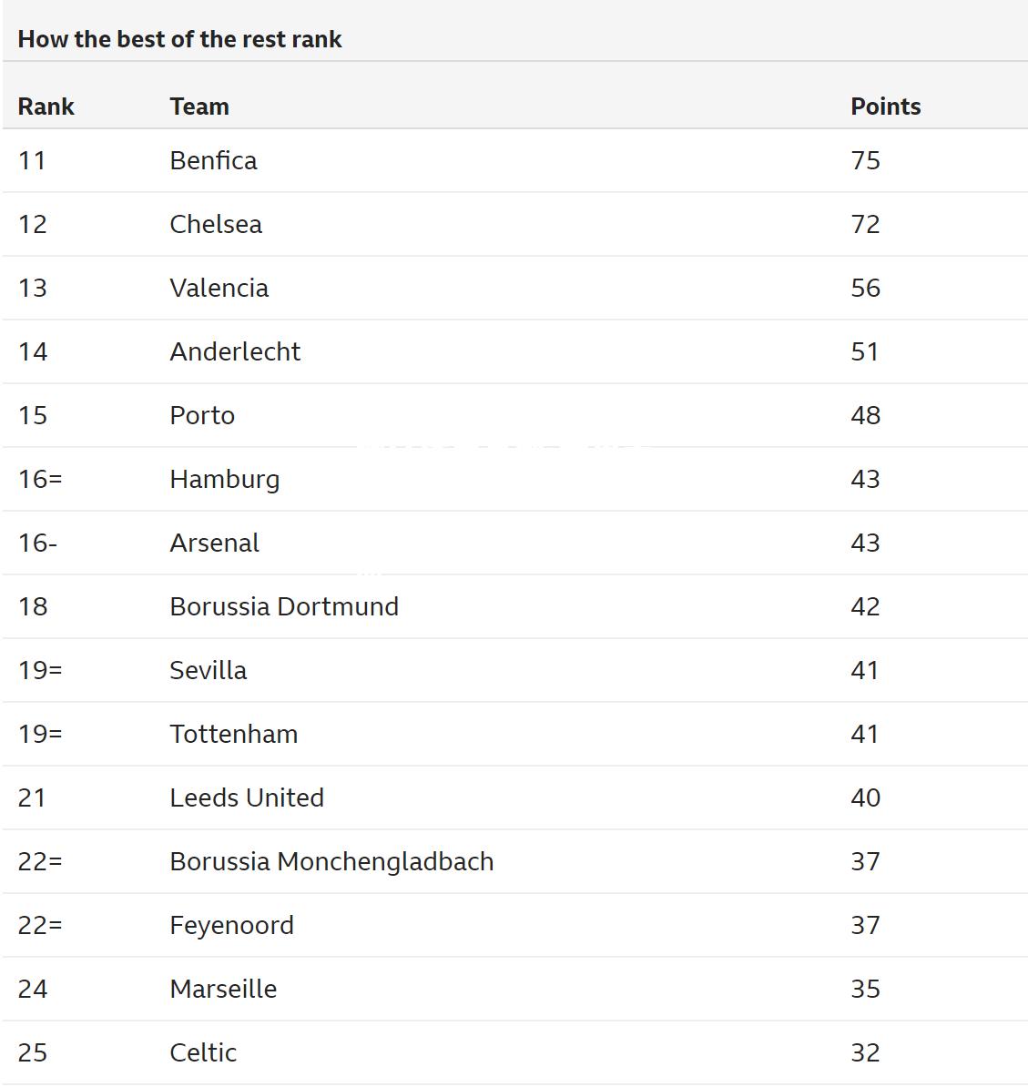
Task: Click the table title heading text
Action: [179, 39]
